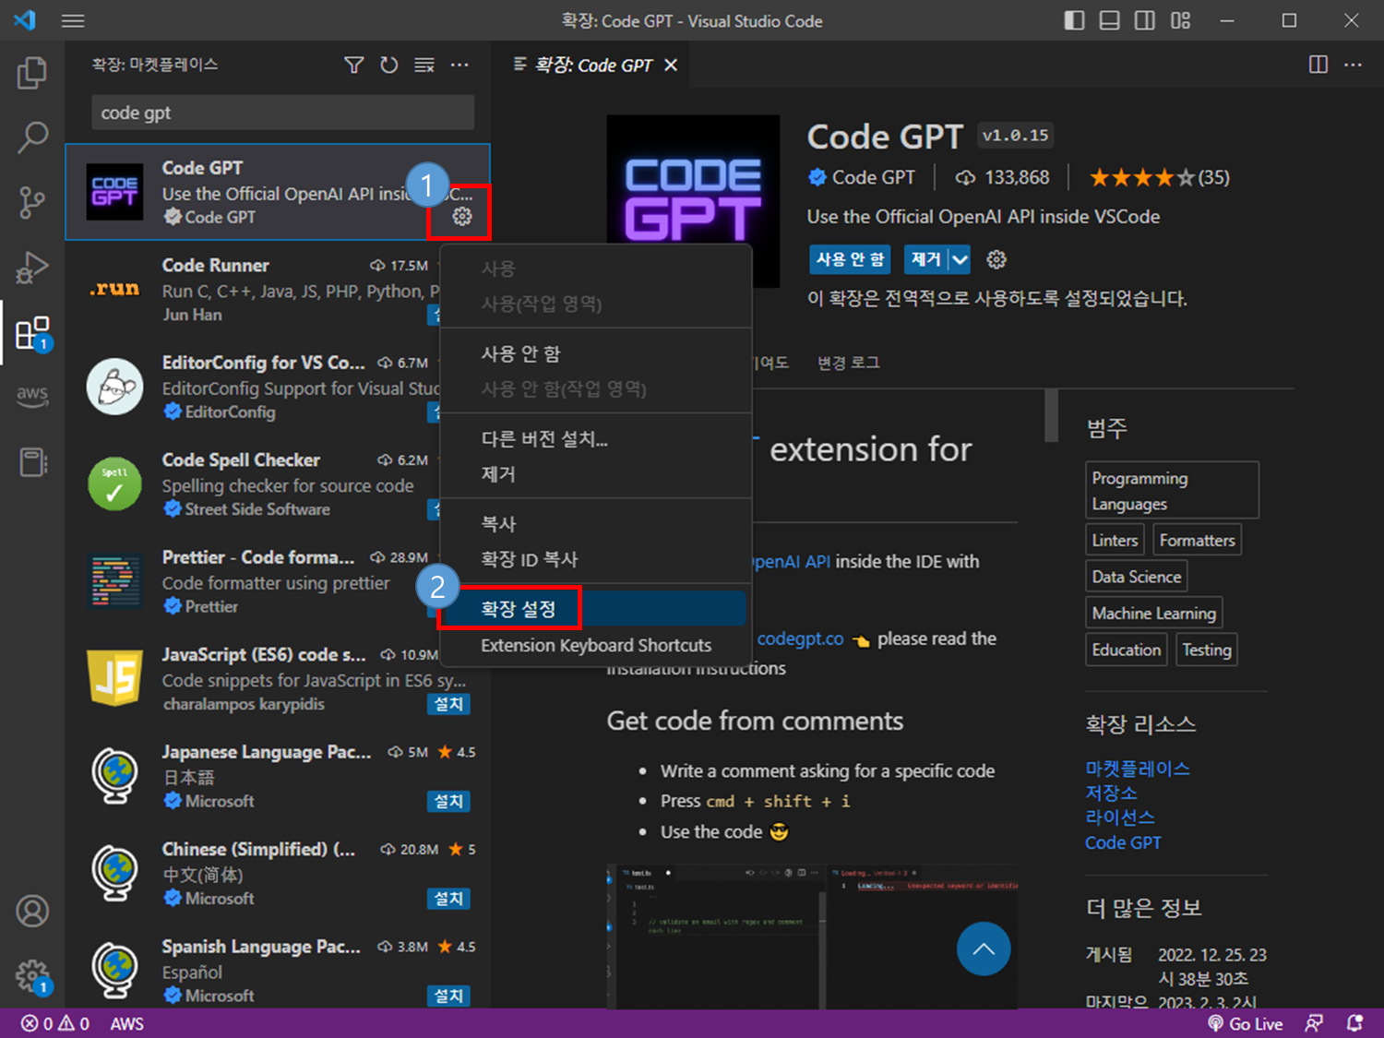The image size is (1384, 1038).
Task: Refresh the extensions marketplace list
Action: pyautogui.click(x=389, y=65)
